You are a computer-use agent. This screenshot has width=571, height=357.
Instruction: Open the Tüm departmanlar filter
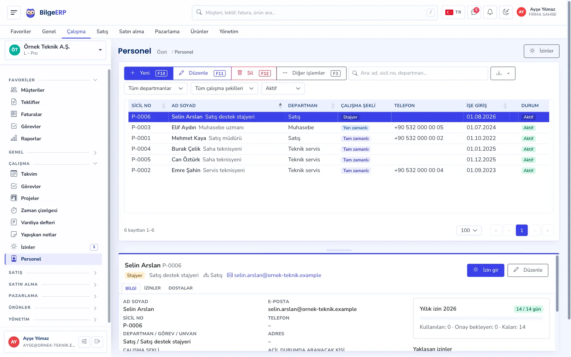coord(156,89)
